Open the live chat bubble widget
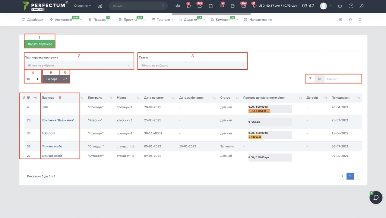 coord(376,198)
